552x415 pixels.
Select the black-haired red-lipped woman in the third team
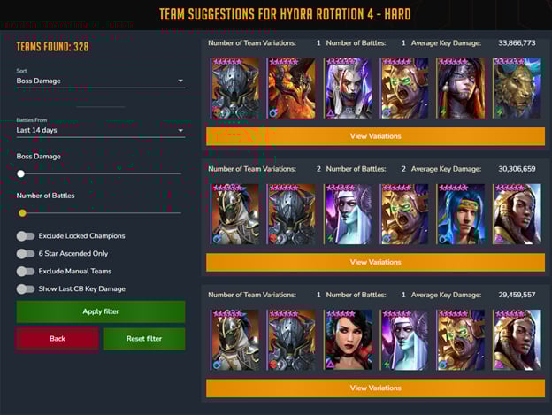tap(348, 340)
